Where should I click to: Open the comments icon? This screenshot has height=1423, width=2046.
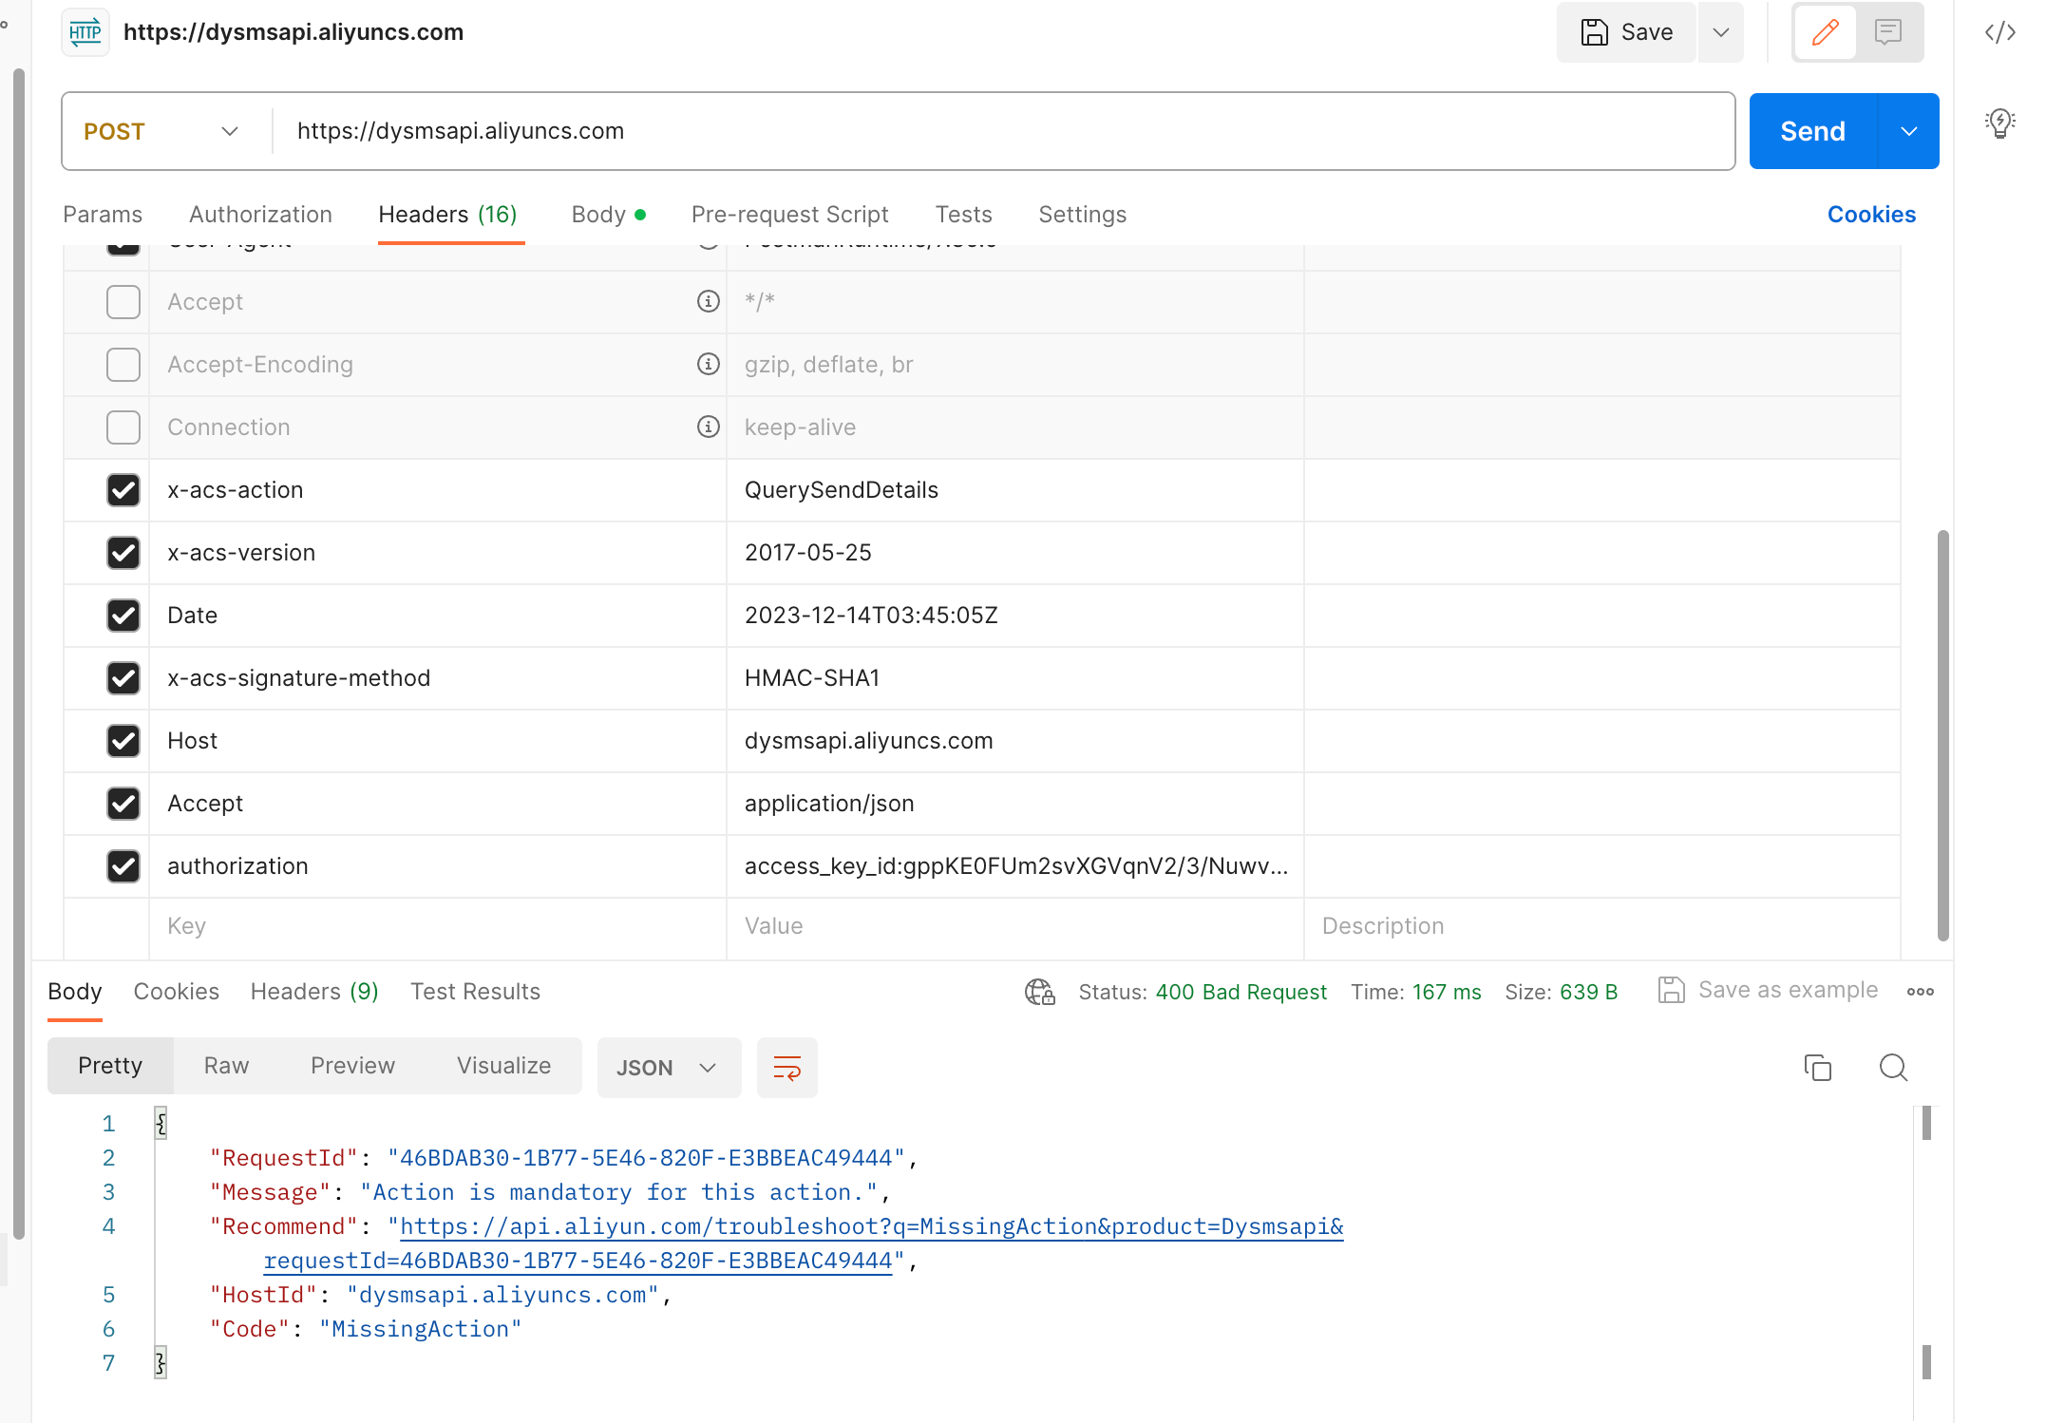[1888, 32]
